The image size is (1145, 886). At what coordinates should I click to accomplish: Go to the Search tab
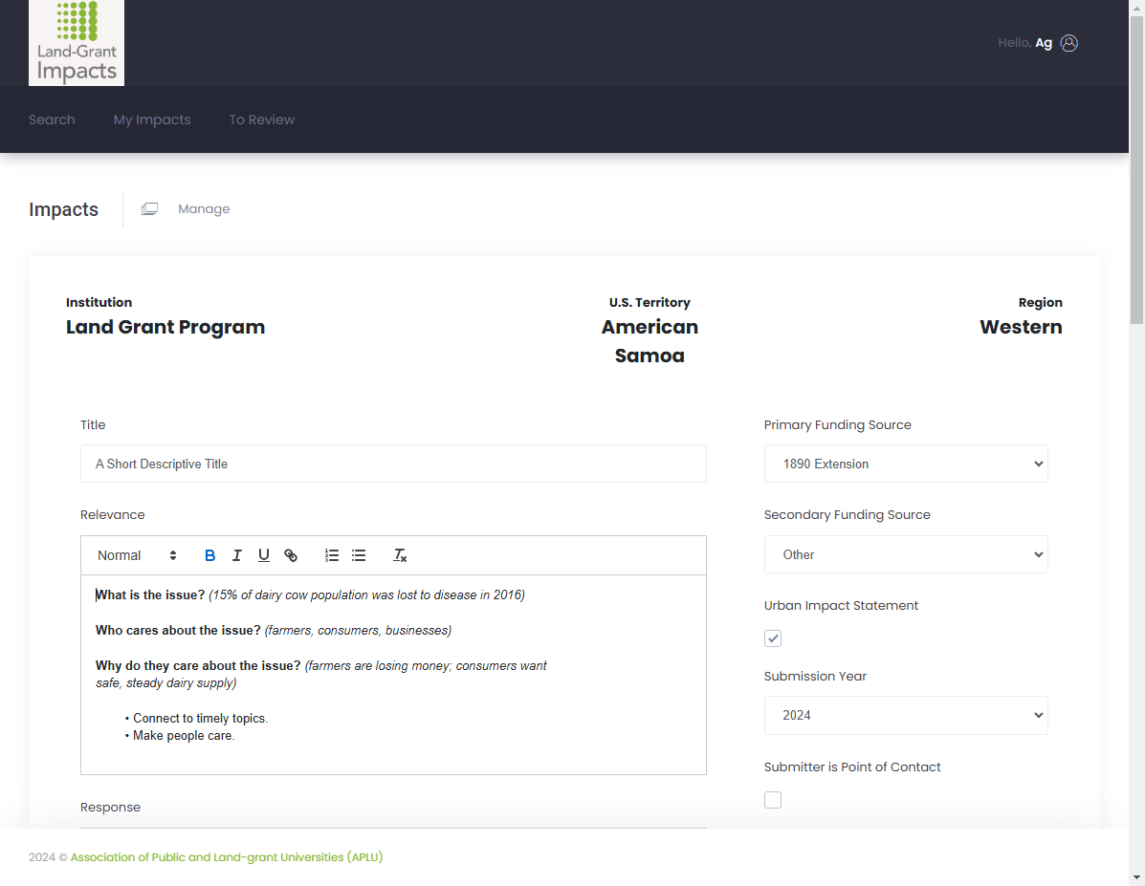(52, 119)
